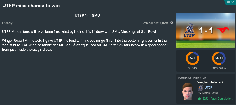Click small UTEP badge beside player team

click(x=200, y=88)
